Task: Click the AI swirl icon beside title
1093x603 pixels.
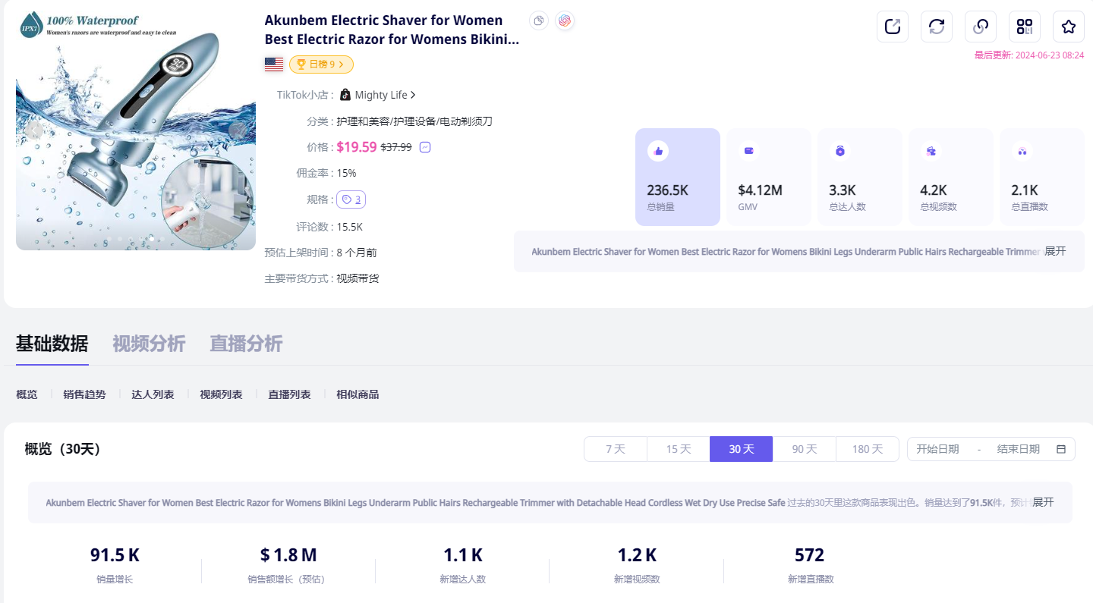Action: click(x=564, y=21)
